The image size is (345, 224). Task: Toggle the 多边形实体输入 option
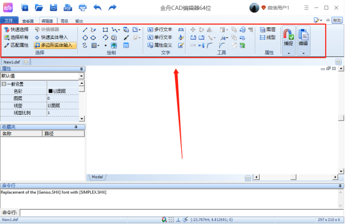click(x=55, y=45)
